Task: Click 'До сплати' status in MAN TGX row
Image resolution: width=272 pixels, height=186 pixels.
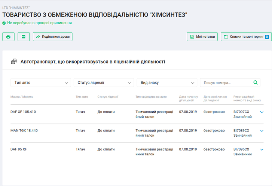Action: [106, 131]
